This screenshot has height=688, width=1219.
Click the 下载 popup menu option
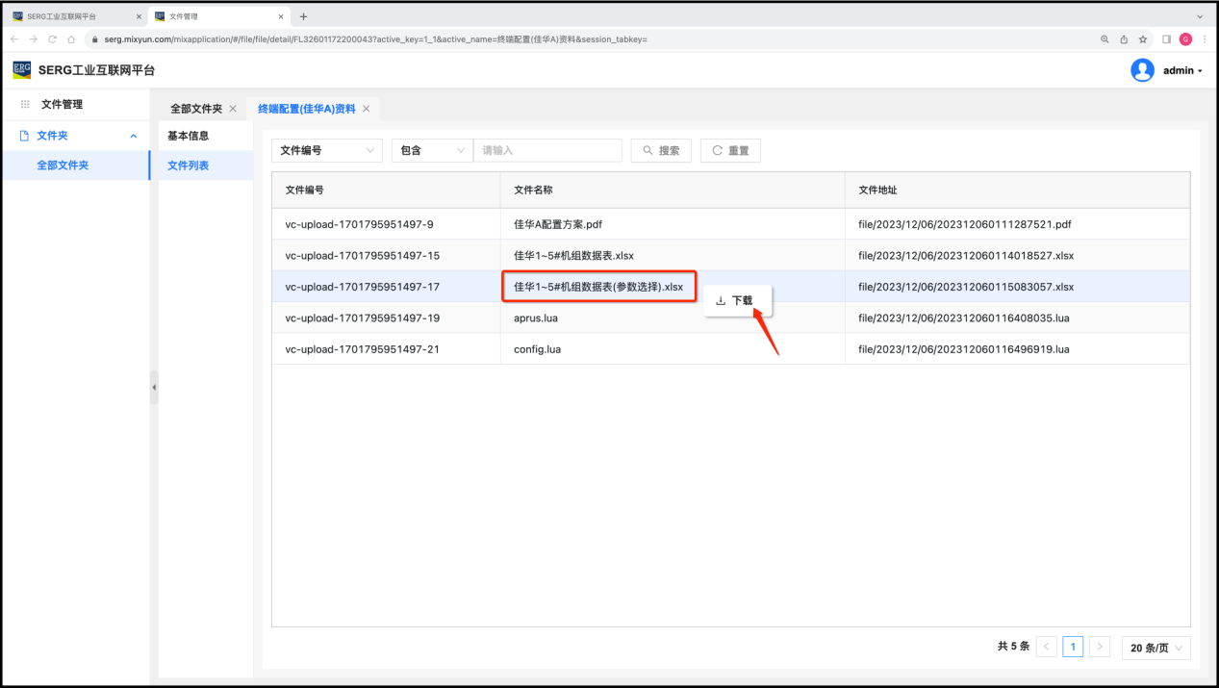coord(737,301)
